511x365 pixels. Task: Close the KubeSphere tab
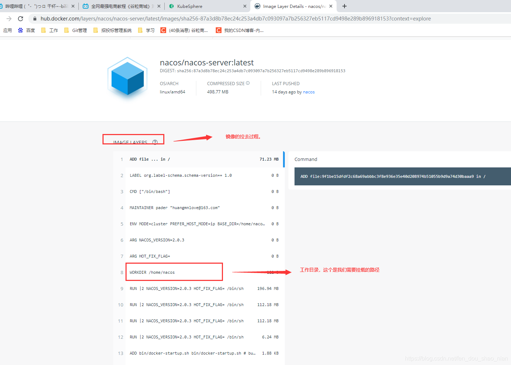245,6
